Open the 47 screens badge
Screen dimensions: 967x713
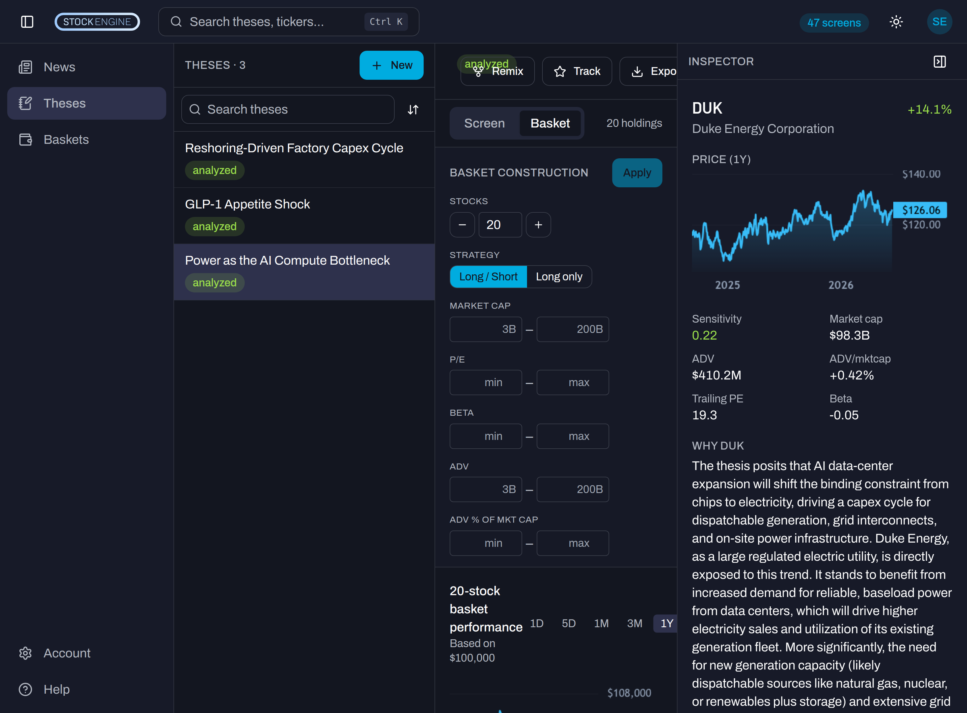[x=834, y=23]
